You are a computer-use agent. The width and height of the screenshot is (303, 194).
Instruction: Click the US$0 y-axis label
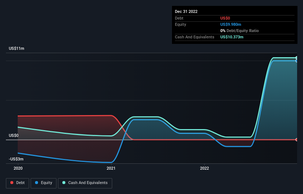(14, 135)
